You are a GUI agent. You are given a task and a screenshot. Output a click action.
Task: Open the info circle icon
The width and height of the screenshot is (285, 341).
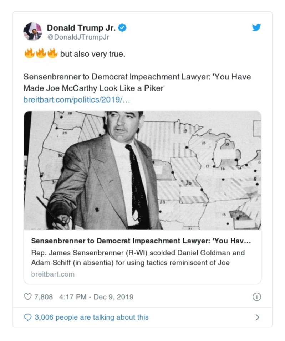click(x=257, y=296)
